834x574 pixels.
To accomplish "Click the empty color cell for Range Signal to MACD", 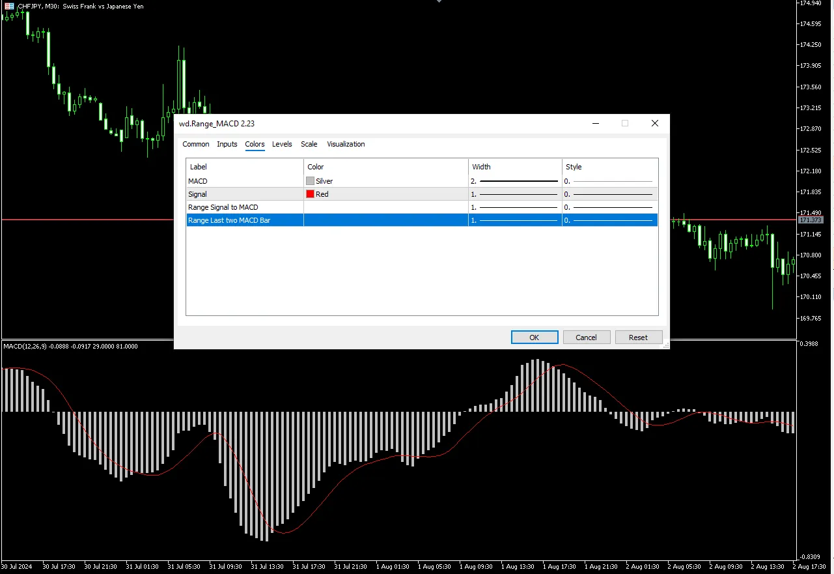I will pyautogui.click(x=386, y=207).
